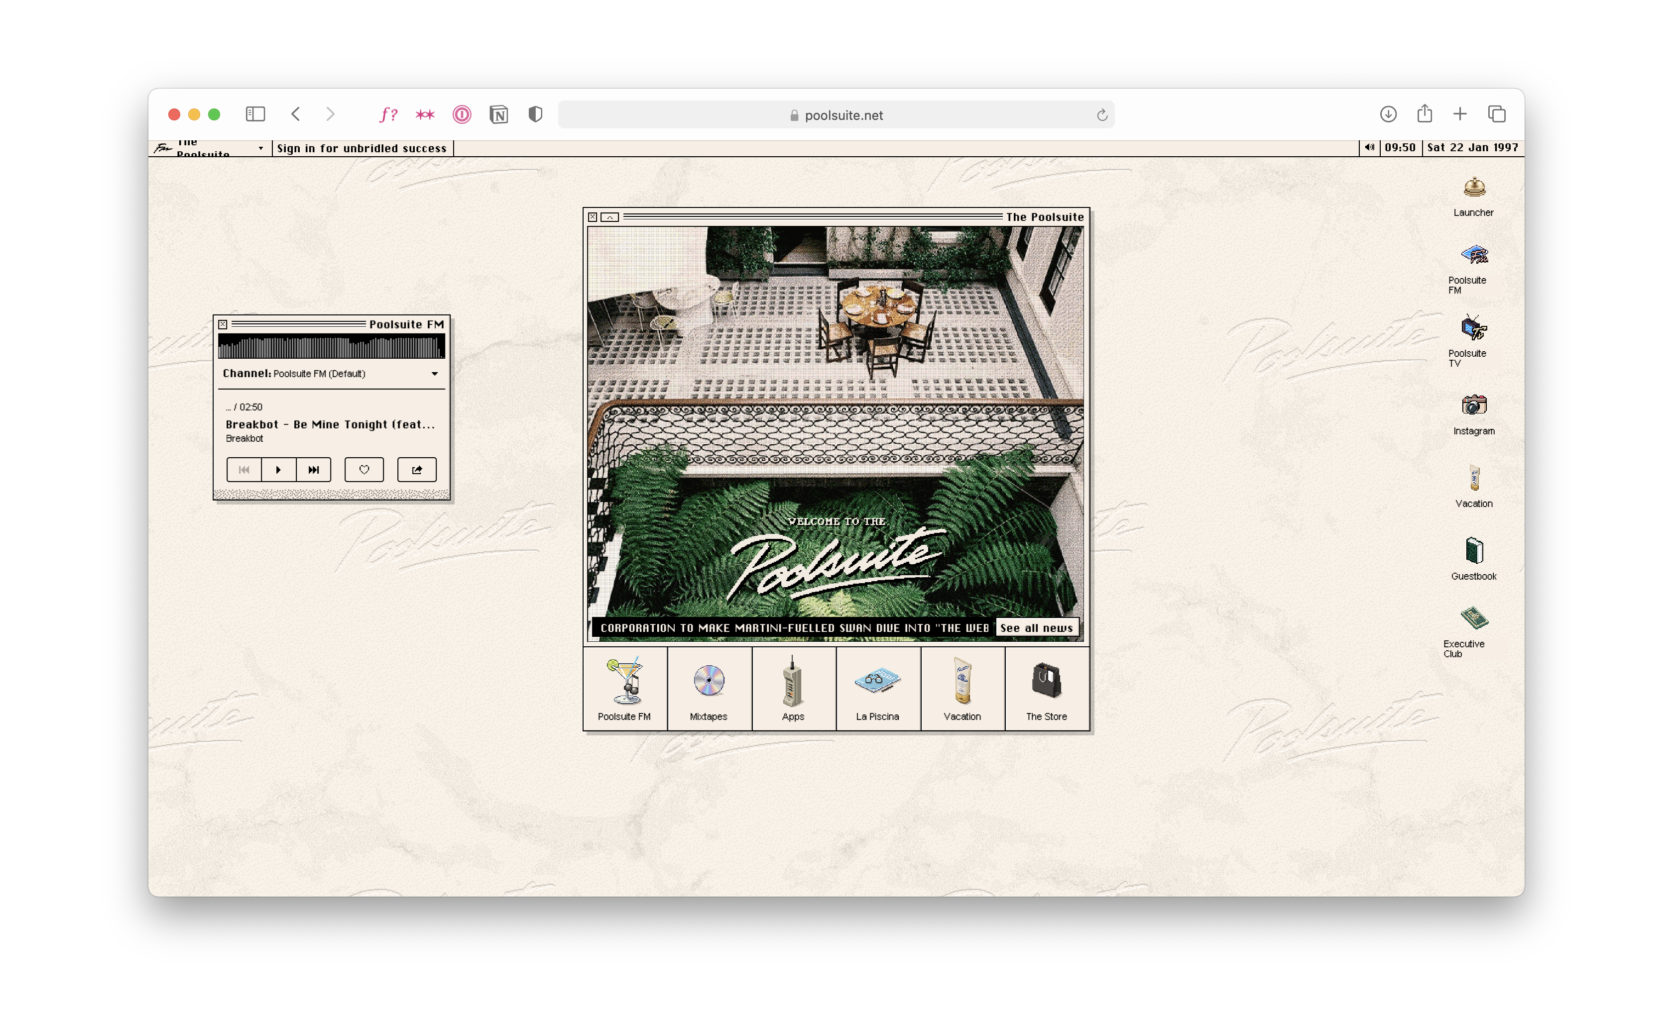Screen dimensions: 1673x1019
Task: Favorite the current track with heart button
Action: [x=364, y=470]
